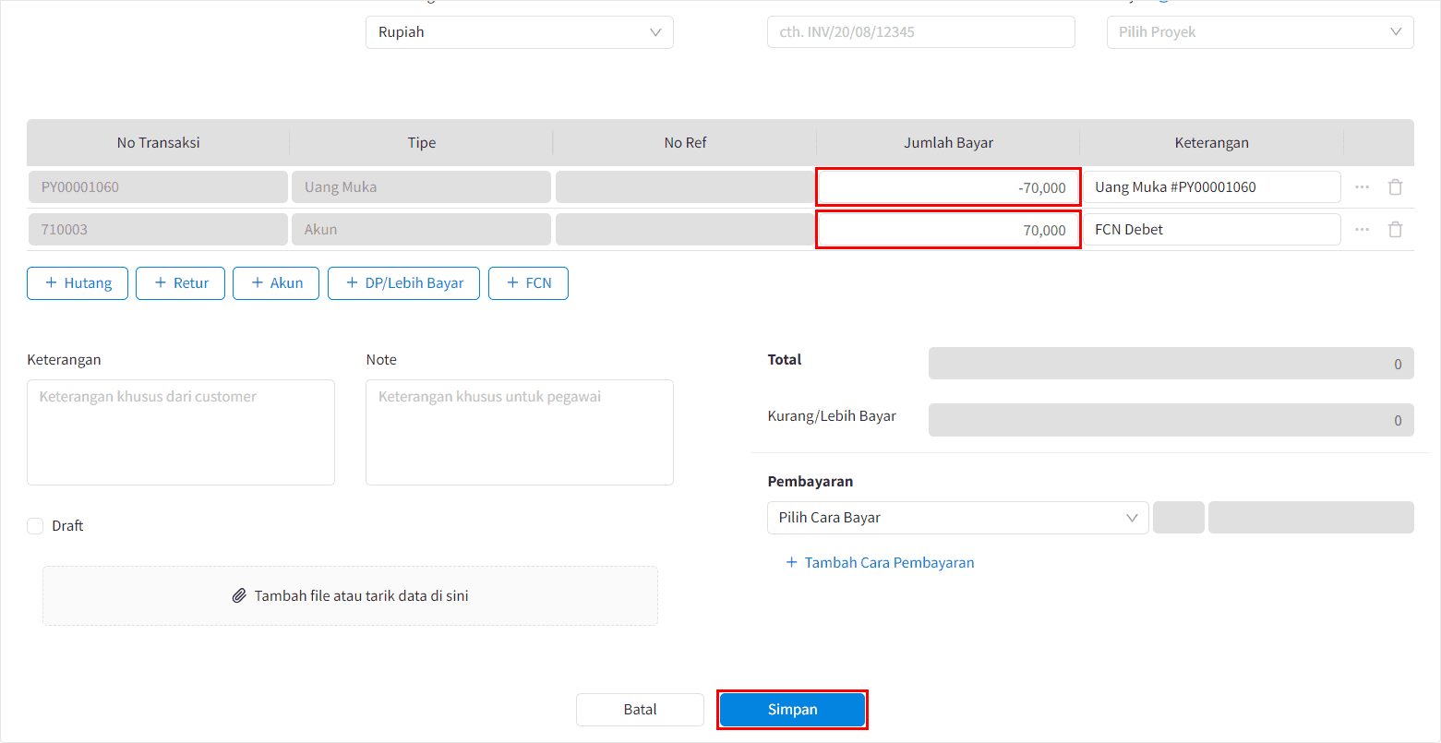Click the No Transaksi column header
The height and width of the screenshot is (743, 1441).
(158, 142)
